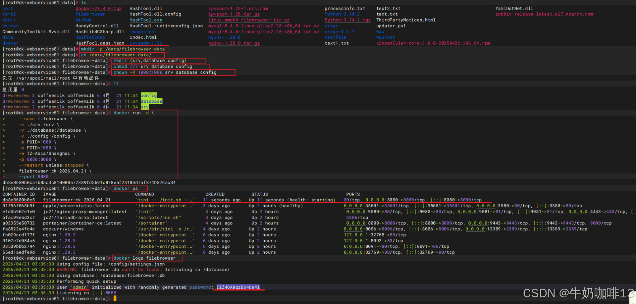The image size is (636, 304).
Task: Click the docker logs filebrowser command
Action: (x=144, y=258)
